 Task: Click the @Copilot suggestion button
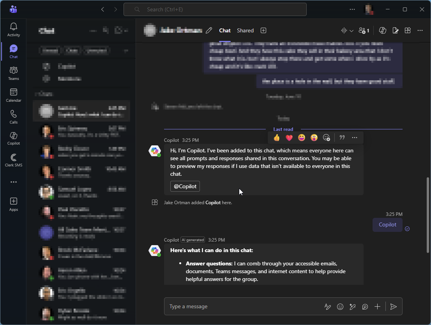(185, 186)
